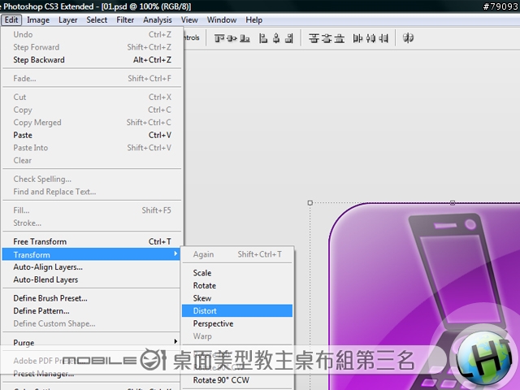520x390 pixels.
Task: Click the Distribute Left Edges icon
Action: tap(357, 38)
